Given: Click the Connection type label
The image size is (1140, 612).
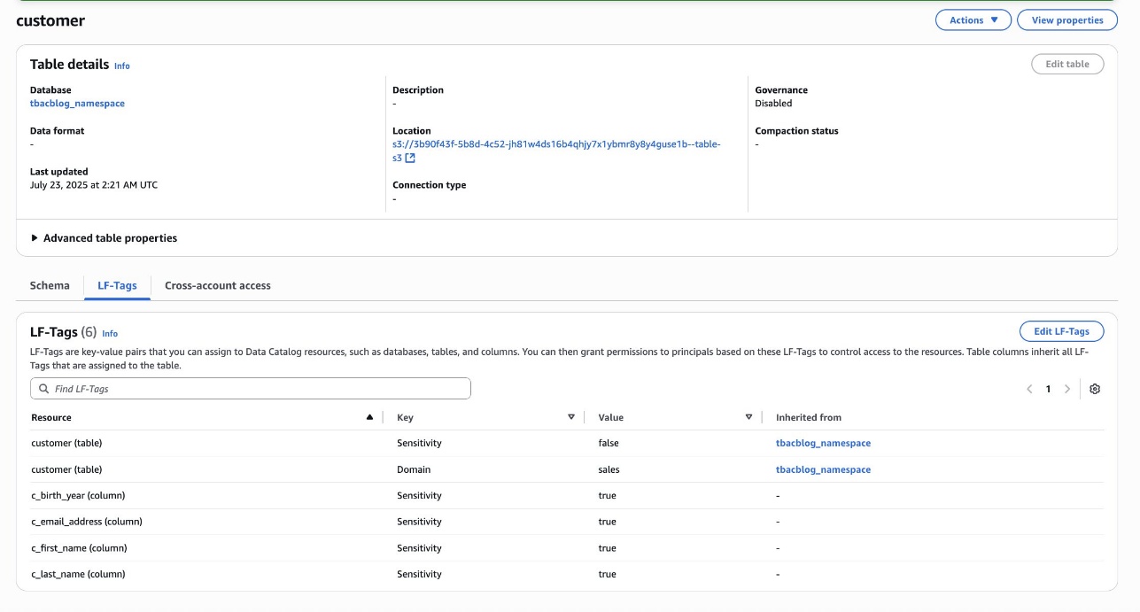Looking at the screenshot, I should click(x=429, y=185).
